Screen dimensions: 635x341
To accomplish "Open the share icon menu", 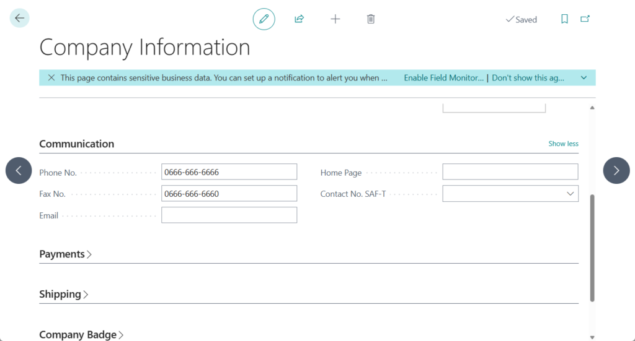I will tap(299, 19).
